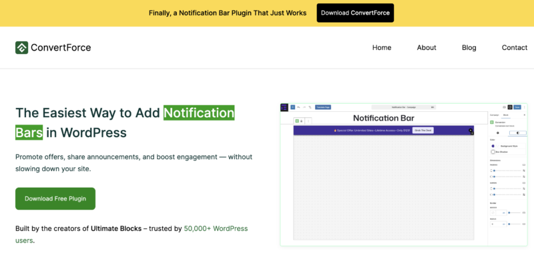Follow the 50,000+ WordPress users link
The image size is (534, 259).
[216, 228]
